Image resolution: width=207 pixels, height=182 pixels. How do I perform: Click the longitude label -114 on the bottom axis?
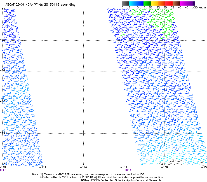pos(83,167)
